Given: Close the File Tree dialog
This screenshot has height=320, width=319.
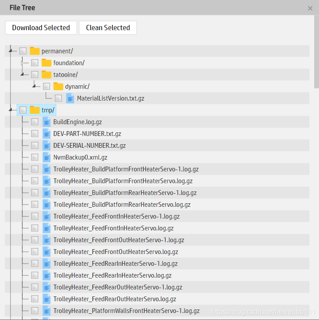Looking at the screenshot, I should click(310, 8).
